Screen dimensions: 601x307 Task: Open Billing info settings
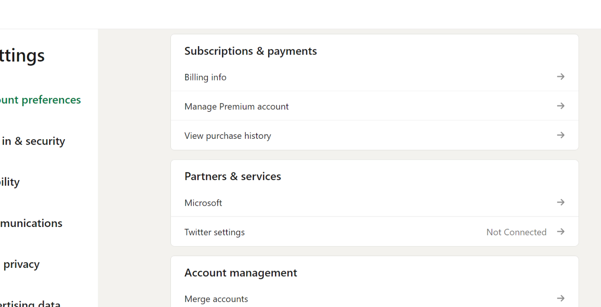pyautogui.click(x=205, y=77)
